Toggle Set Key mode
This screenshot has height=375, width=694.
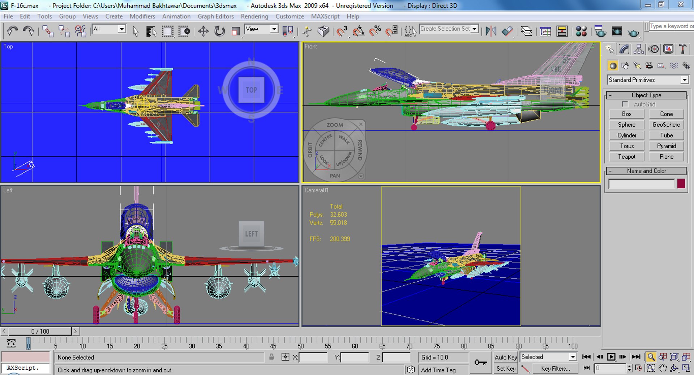click(506, 368)
